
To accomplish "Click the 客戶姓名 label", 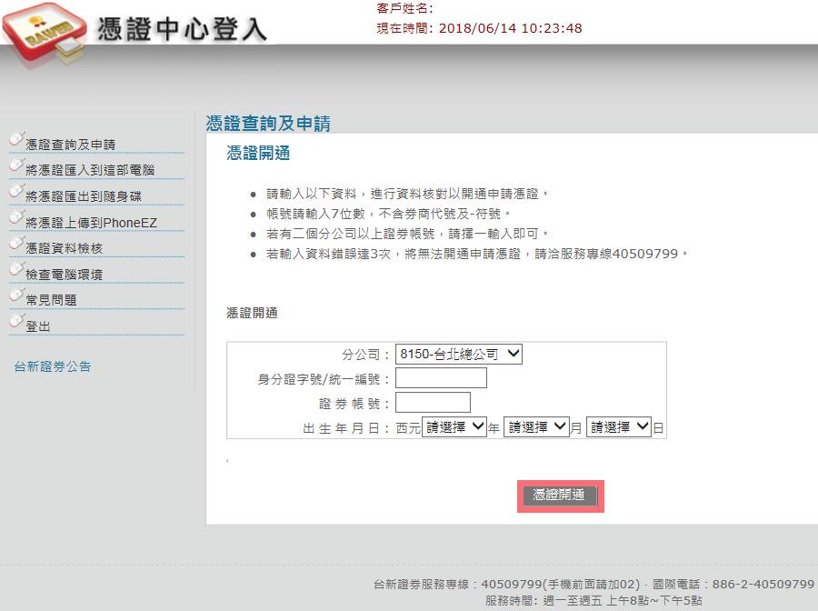I will tap(404, 8).
